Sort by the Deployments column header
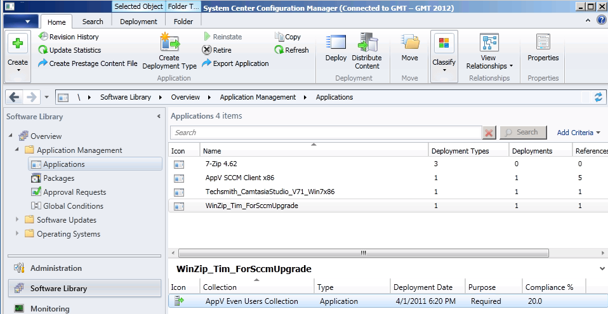The width and height of the screenshot is (608, 314). pyautogui.click(x=541, y=150)
